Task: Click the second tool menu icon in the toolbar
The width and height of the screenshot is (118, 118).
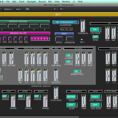Action: tap(61, 9)
